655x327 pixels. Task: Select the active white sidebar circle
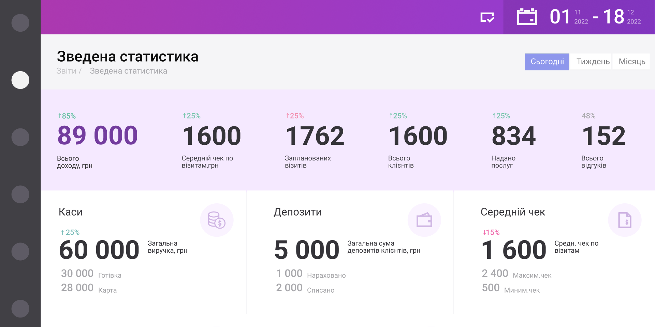[x=20, y=80]
